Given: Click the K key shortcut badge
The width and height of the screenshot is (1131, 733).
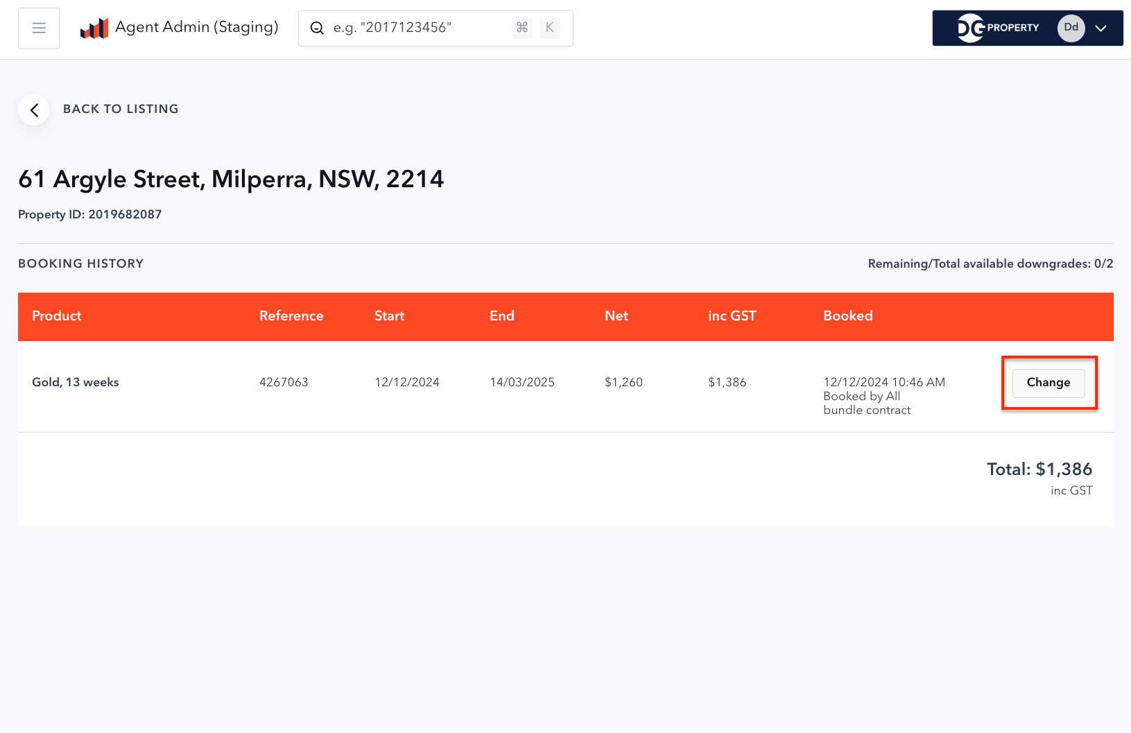Looking at the screenshot, I should coord(549,28).
